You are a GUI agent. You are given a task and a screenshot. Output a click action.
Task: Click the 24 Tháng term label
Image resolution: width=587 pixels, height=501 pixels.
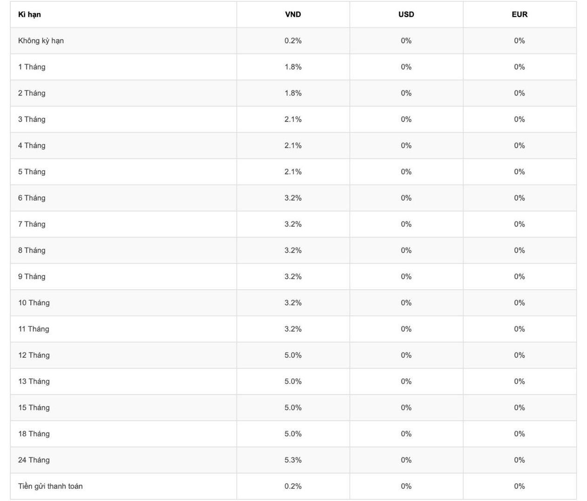pyautogui.click(x=34, y=460)
